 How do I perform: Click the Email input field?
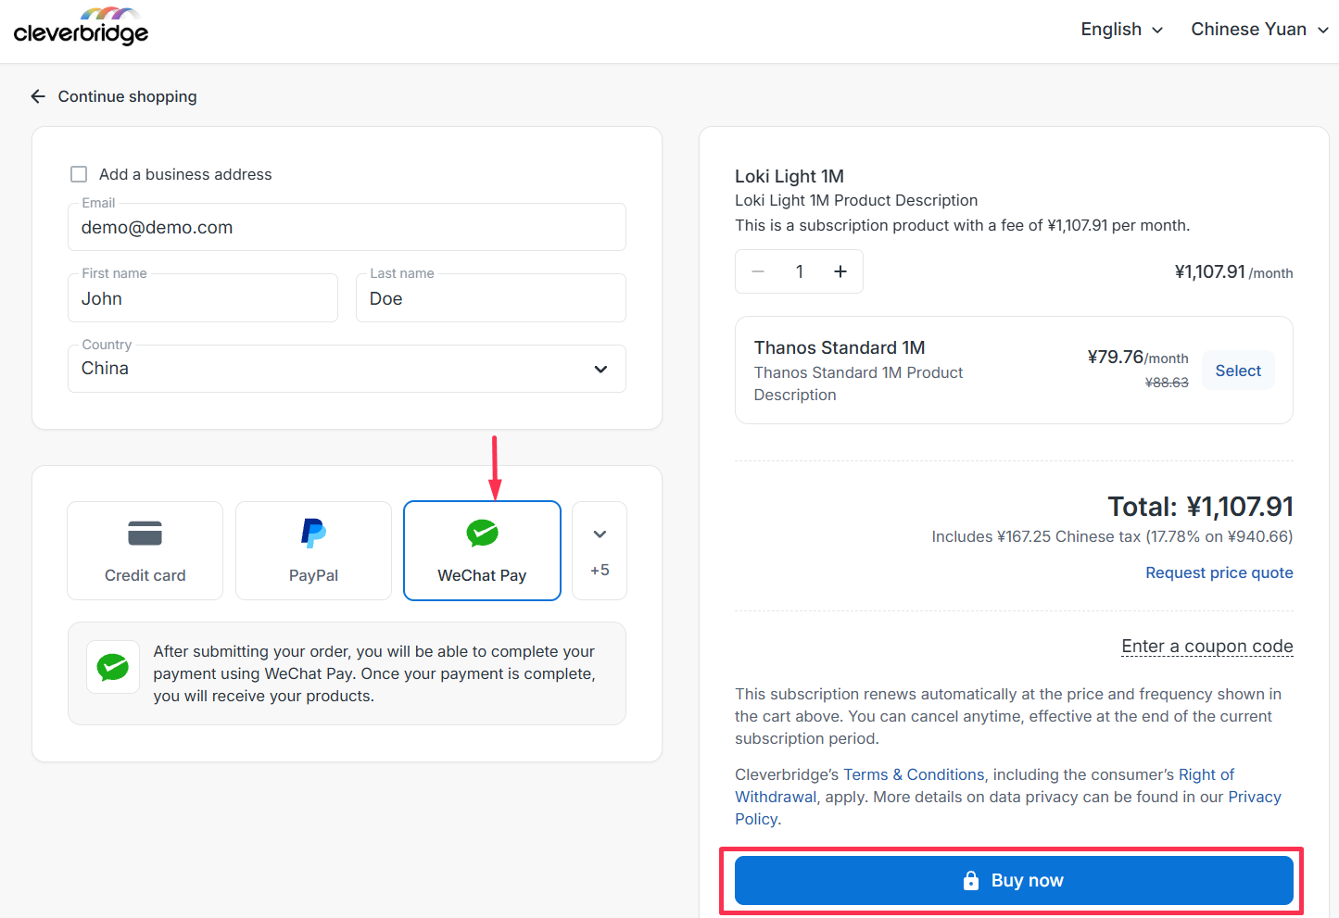pos(347,227)
